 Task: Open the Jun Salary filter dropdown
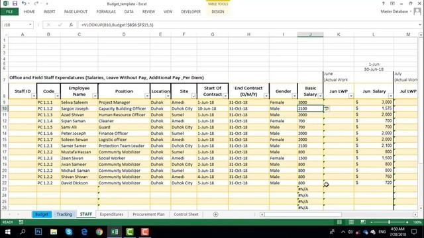pos(390,96)
